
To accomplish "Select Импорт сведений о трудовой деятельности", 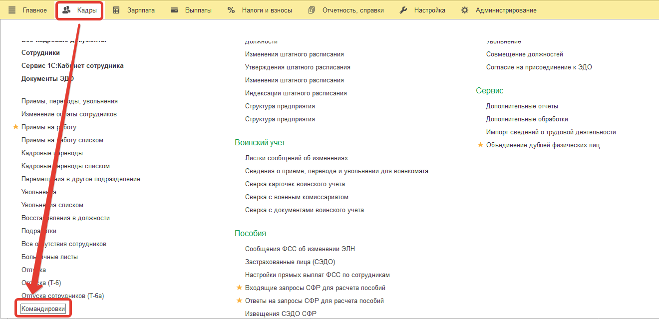I will tap(551, 132).
